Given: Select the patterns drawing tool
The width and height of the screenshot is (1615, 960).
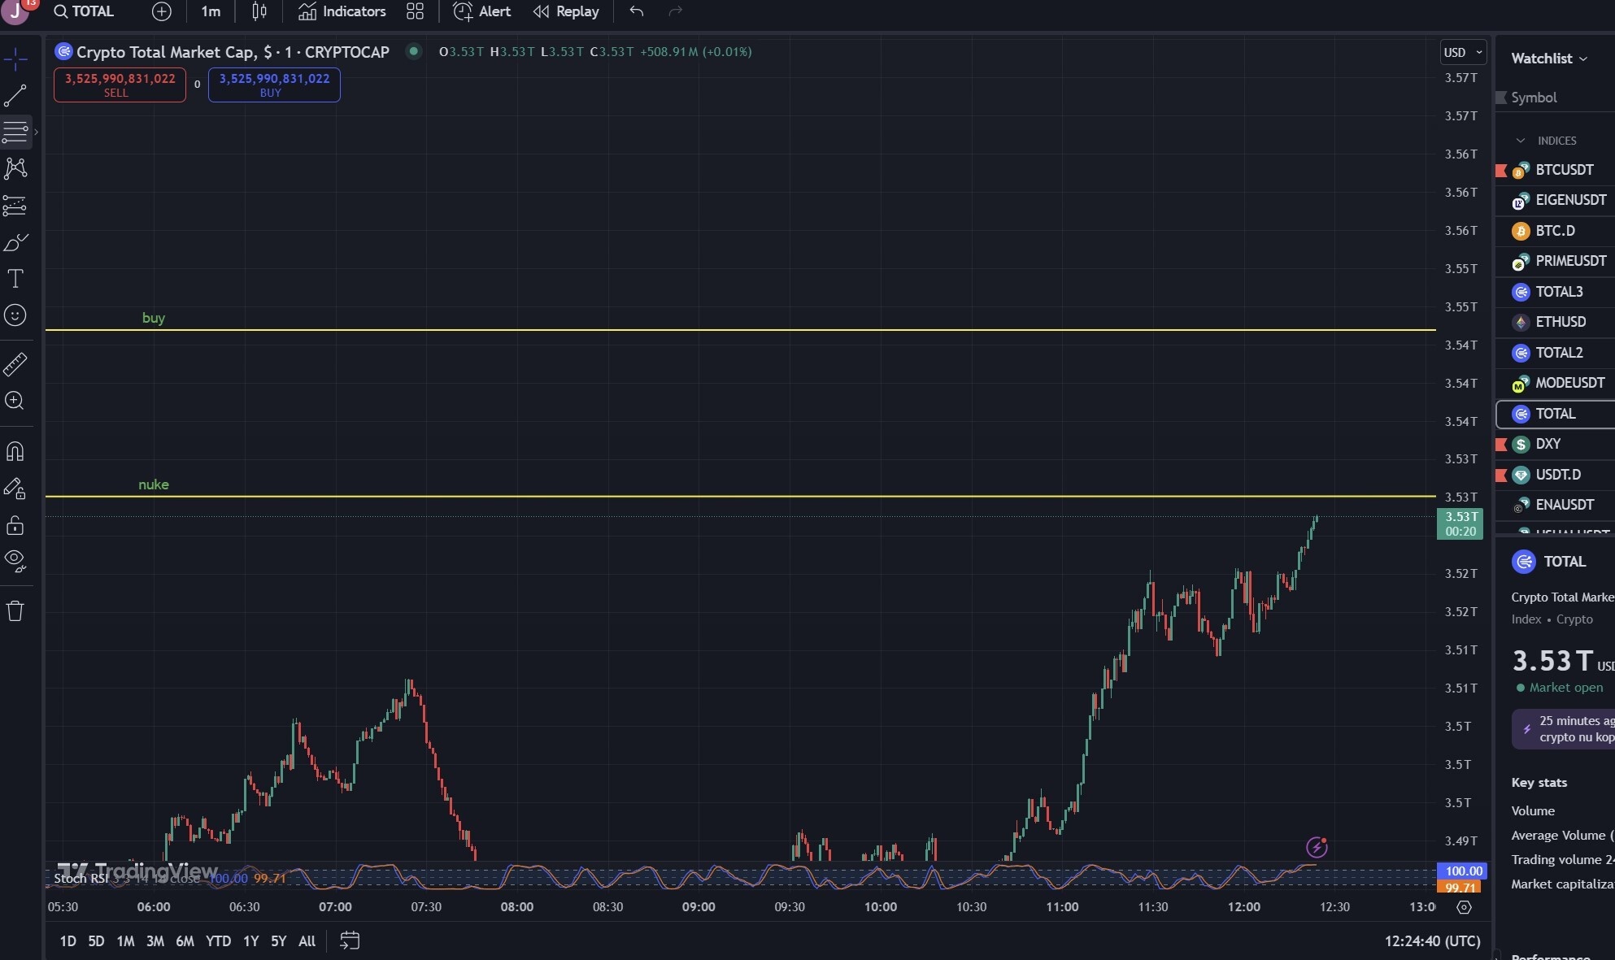Looking at the screenshot, I should [15, 168].
